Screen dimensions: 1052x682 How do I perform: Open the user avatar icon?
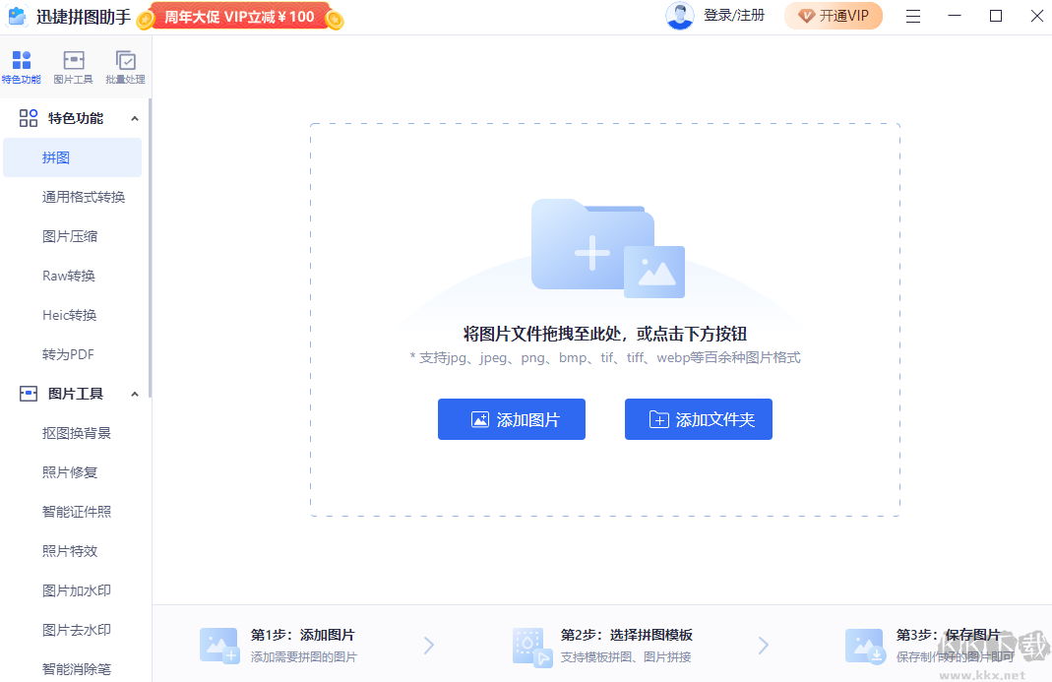tap(680, 16)
